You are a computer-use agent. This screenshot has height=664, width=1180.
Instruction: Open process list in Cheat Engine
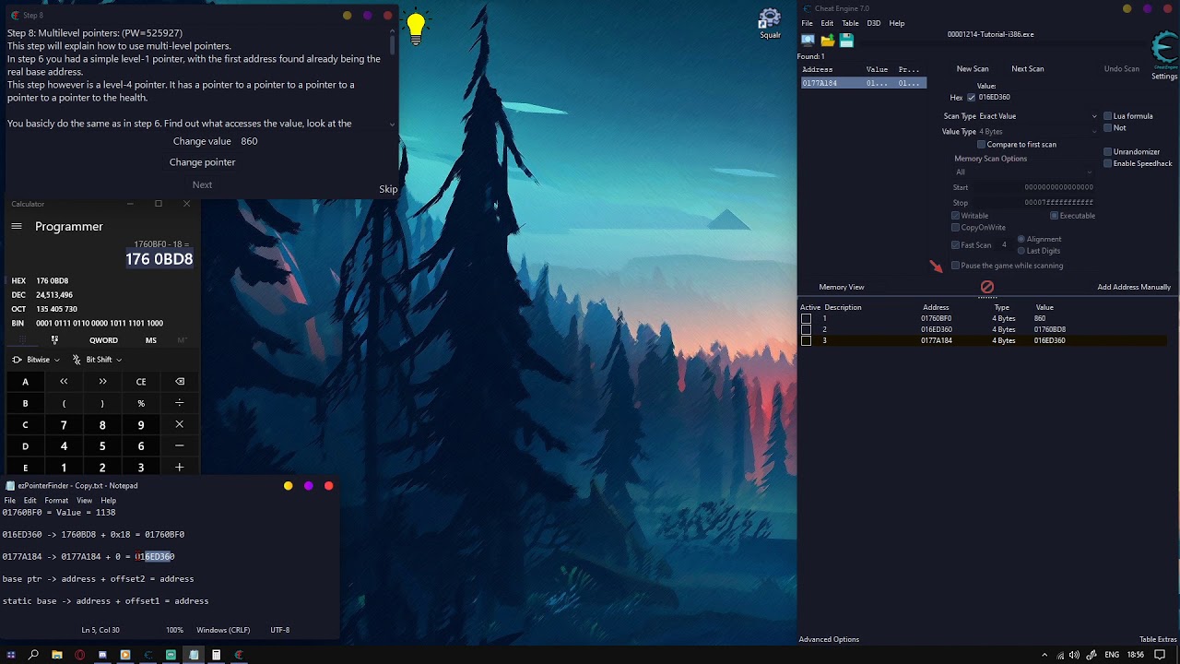[x=808, y=41]
